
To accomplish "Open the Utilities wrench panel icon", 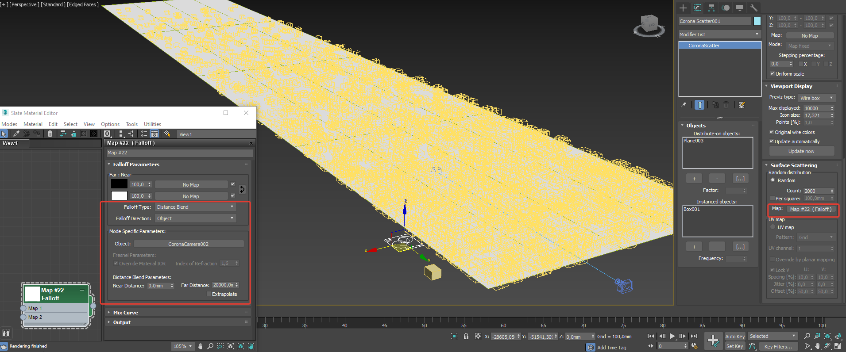I will tap(754, 8).
